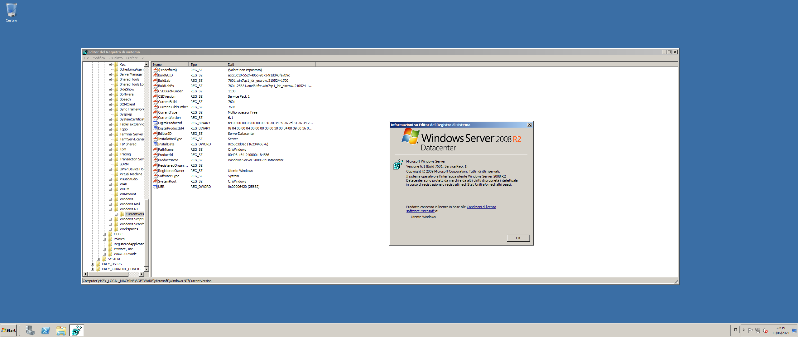This screenshot has width=798, height=337.
Task: Expand the Terminal Server key node
Action: pyautogui.click(x=110, y=134)
